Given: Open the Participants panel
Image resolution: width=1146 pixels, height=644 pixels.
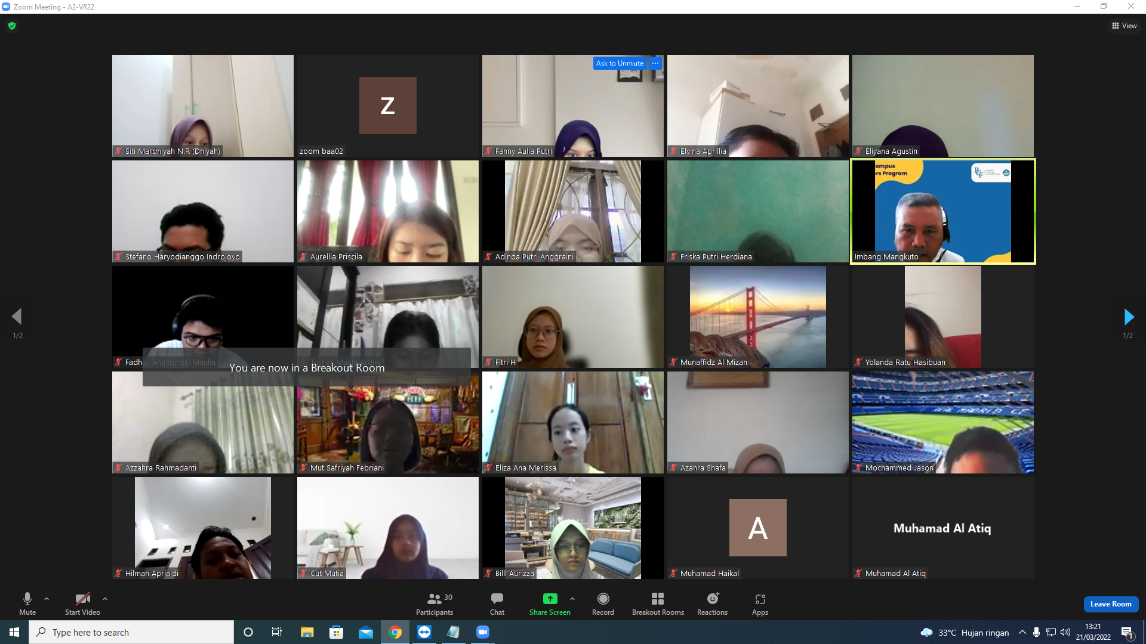Looking at the screenshot, I should coord(435,603).
